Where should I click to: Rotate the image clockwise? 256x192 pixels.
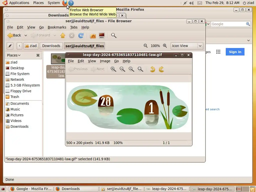pyautogui.click(x=161, y=69)
